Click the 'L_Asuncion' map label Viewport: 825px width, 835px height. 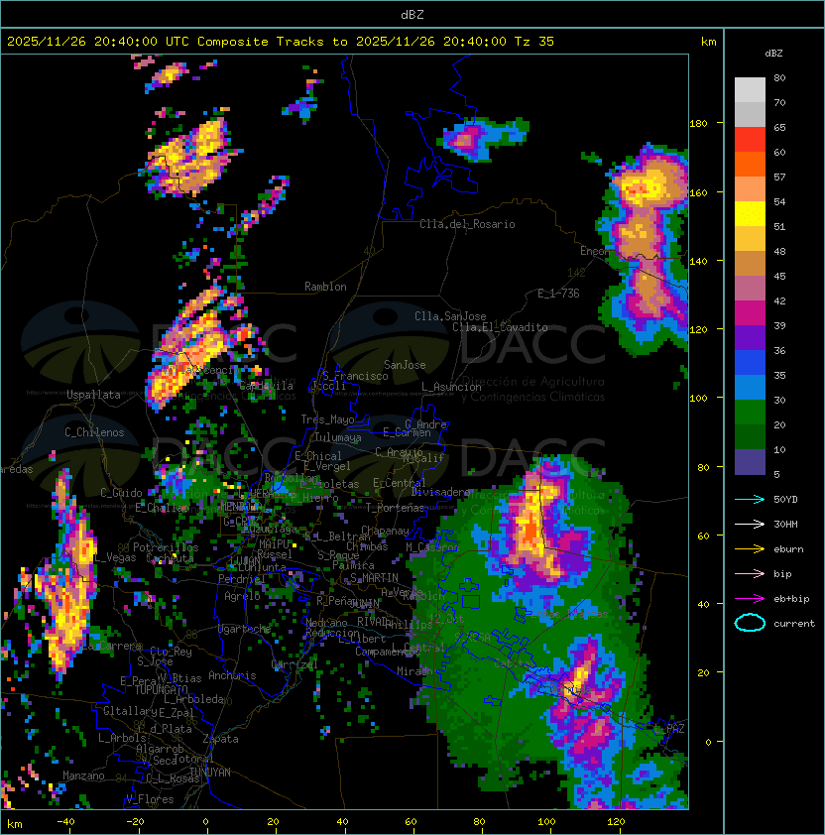[x=451, y=387]
